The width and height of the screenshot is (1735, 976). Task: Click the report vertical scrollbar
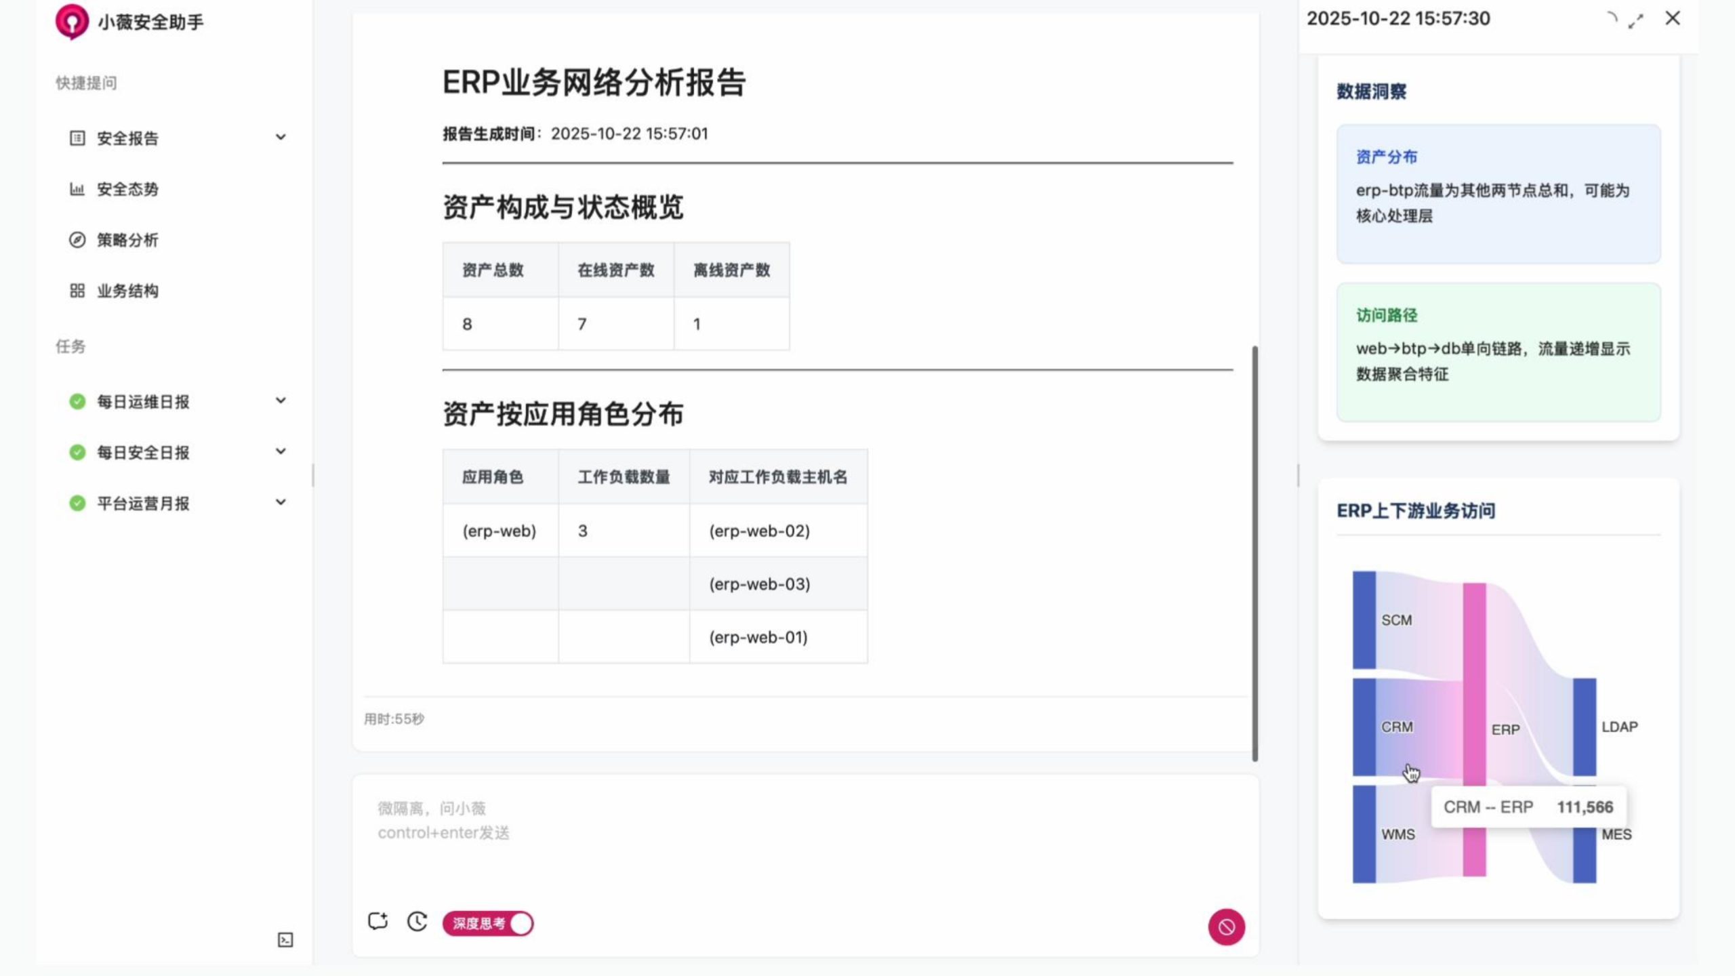[1254, 552]
